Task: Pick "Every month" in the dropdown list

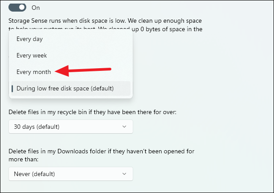Action: (x=33, y=72)
